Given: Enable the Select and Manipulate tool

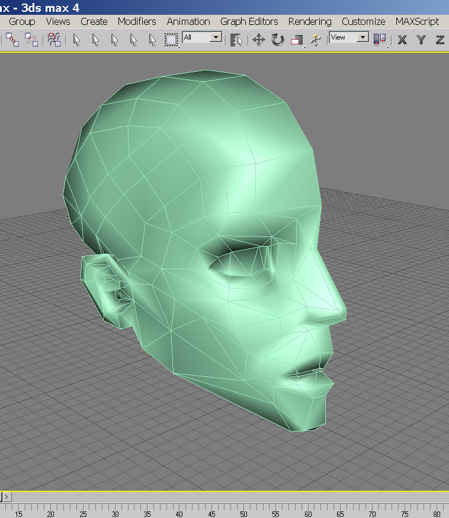Looking at the screenshot, I should click(x=316, y=40).
